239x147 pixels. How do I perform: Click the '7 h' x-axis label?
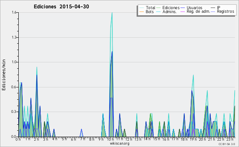(82, 139)
